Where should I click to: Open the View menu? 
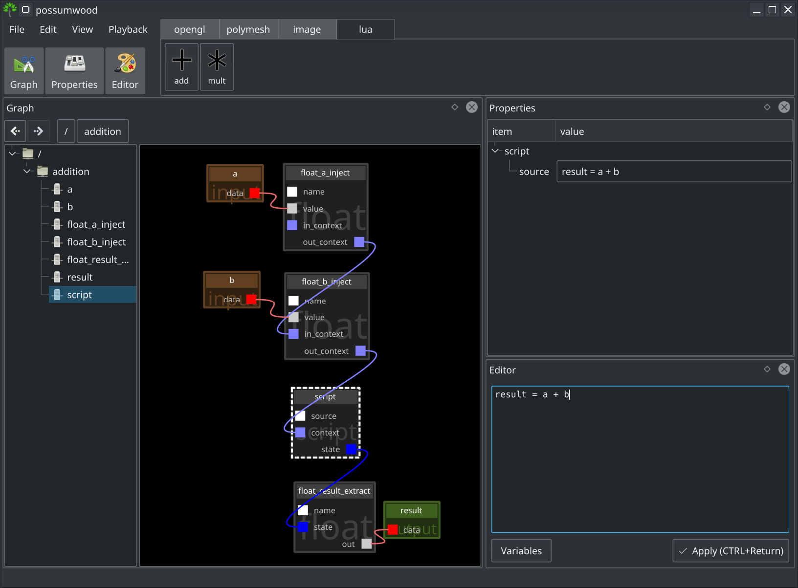(x=82, y=29)
